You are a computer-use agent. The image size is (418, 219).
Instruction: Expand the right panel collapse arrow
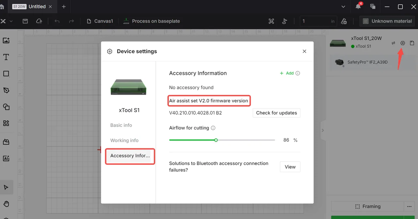click(323, 130)
